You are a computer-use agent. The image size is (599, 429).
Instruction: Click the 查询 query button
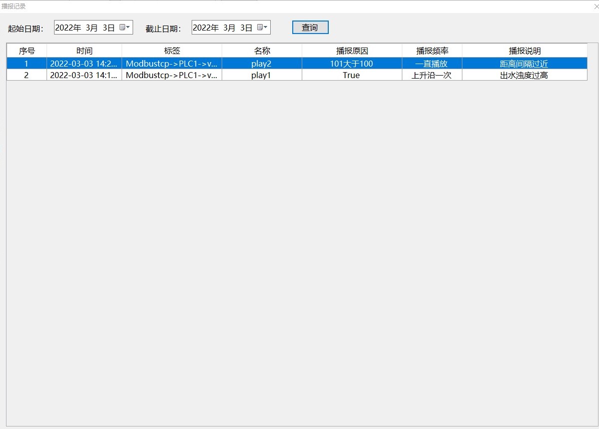click(310, 27)
